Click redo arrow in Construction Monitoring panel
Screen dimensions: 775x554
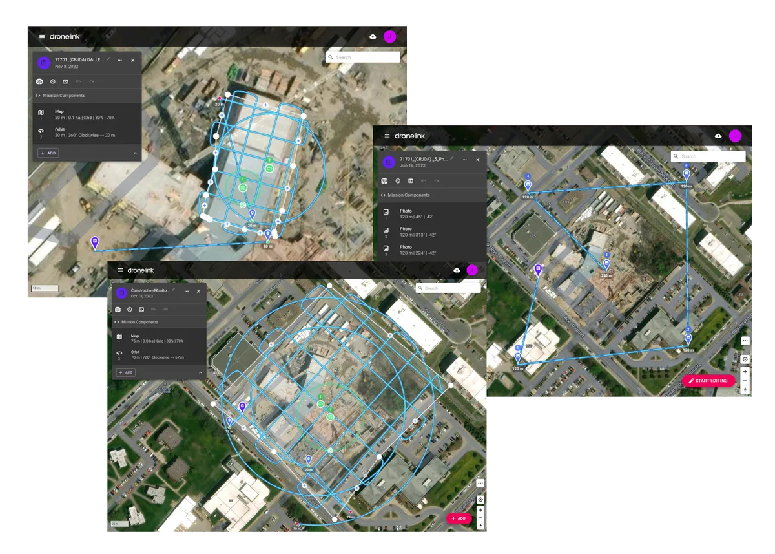[x=165, y=310]
